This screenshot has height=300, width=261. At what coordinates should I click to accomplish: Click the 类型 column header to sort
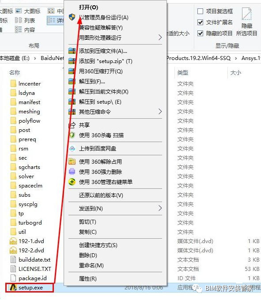[182, 72]
